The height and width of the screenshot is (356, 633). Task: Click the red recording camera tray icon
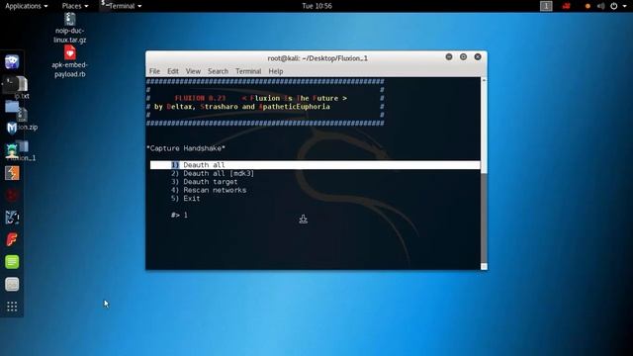567,6
